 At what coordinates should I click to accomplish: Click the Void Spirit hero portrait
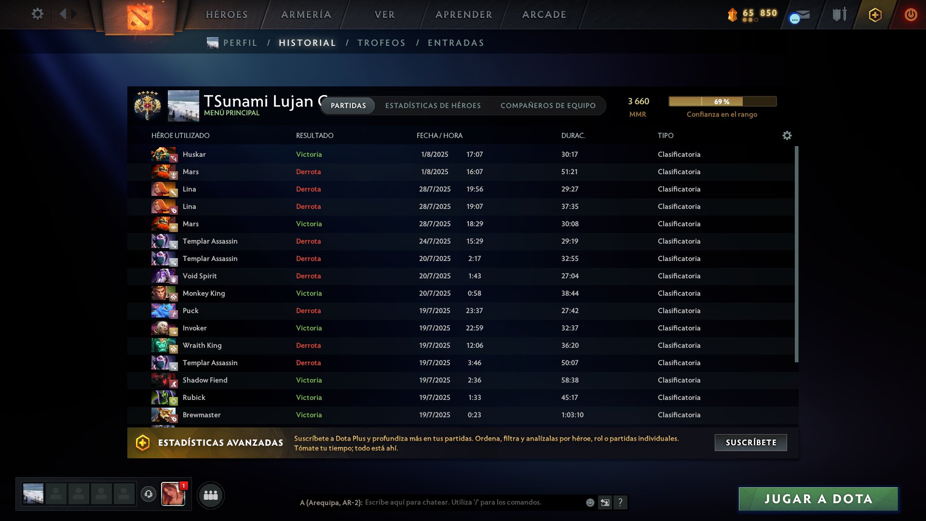coord(164,276)
